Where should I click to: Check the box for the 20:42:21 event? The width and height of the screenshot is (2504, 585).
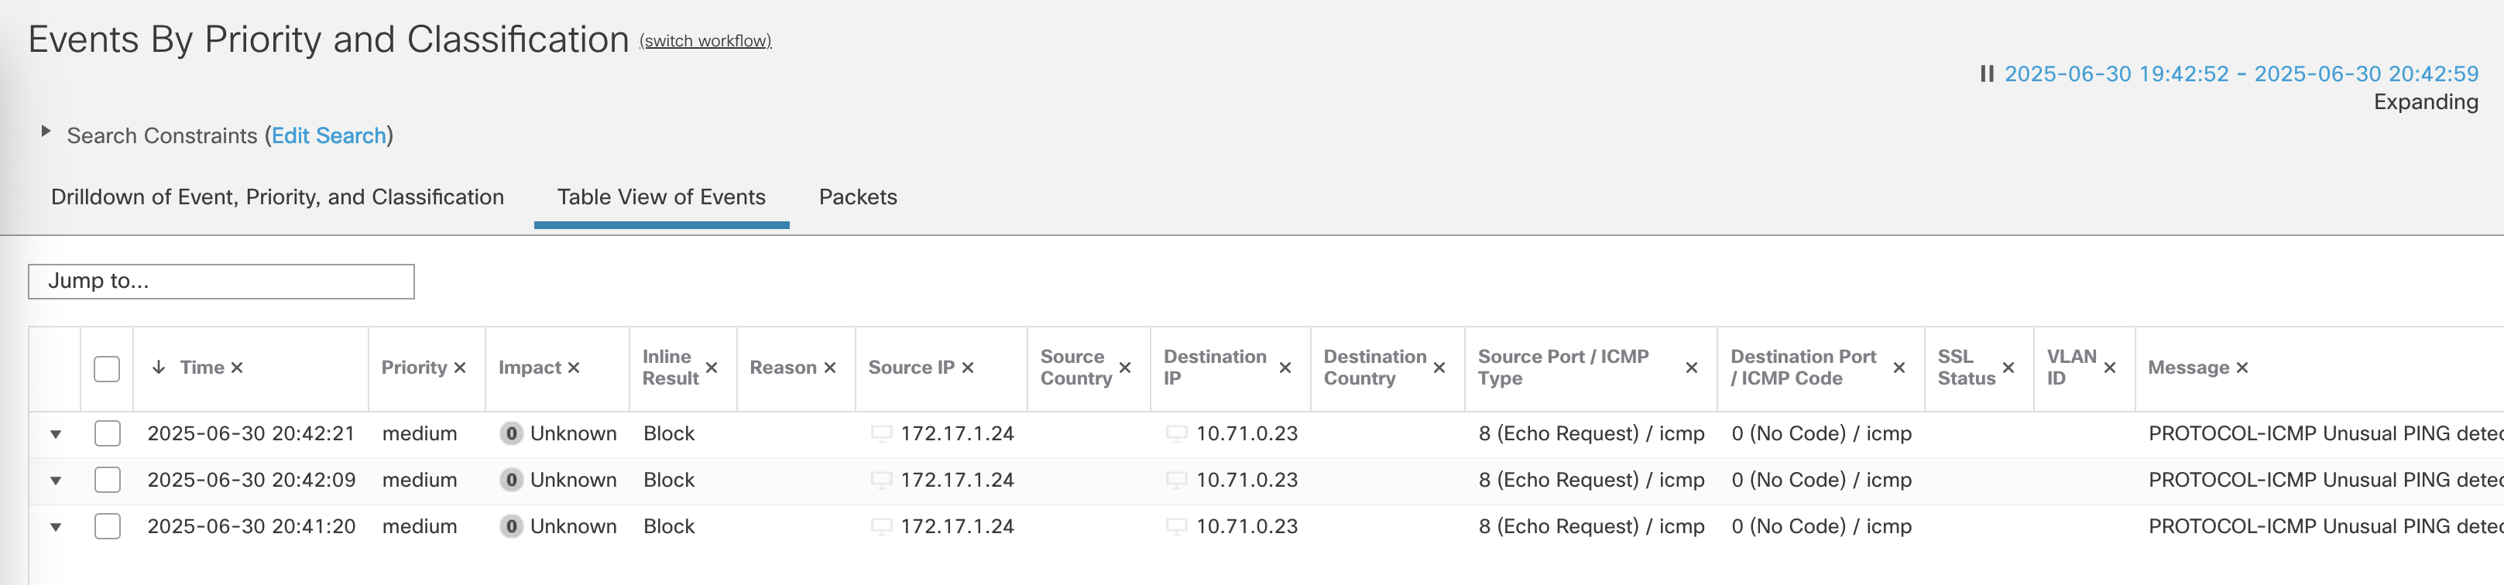[x=107, y=433]
